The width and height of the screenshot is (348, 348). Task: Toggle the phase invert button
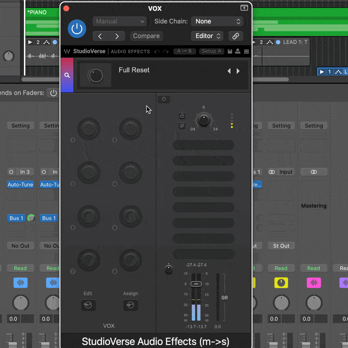tap(182, 126)
